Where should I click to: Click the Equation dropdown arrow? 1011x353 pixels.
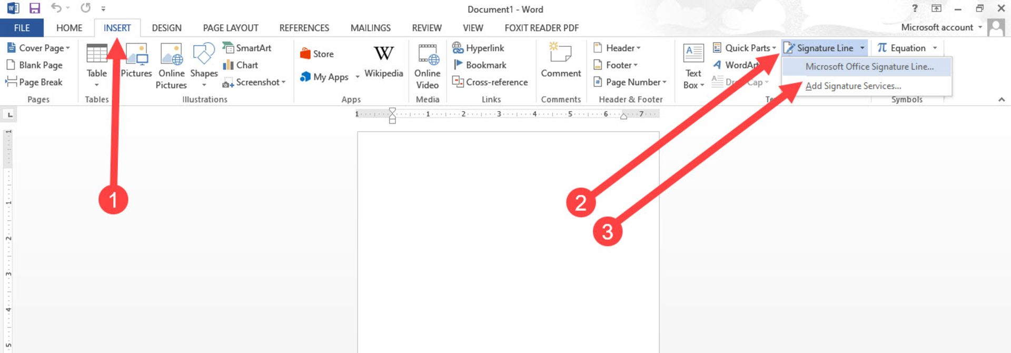click(x=935, y=48)
